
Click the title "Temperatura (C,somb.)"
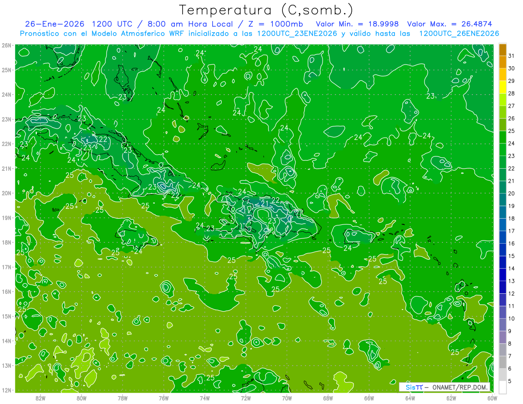266,10
